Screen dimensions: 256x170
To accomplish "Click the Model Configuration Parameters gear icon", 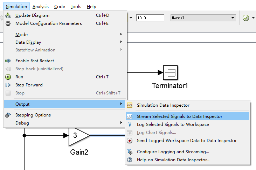I will point(8,23).
